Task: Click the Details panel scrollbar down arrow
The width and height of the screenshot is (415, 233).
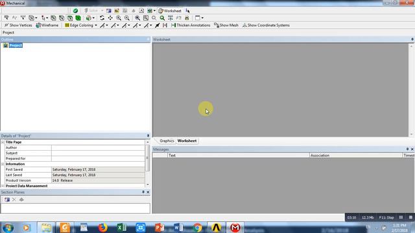Action: (x=148, y=184)
